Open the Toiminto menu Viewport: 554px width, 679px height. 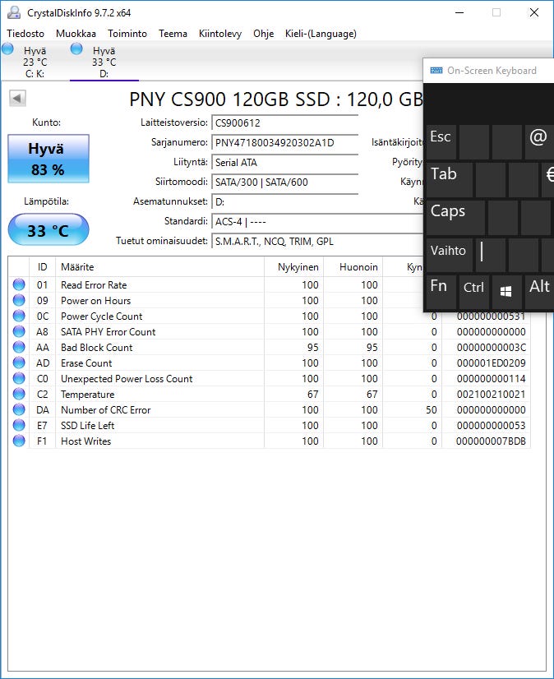tap(127, 34)
